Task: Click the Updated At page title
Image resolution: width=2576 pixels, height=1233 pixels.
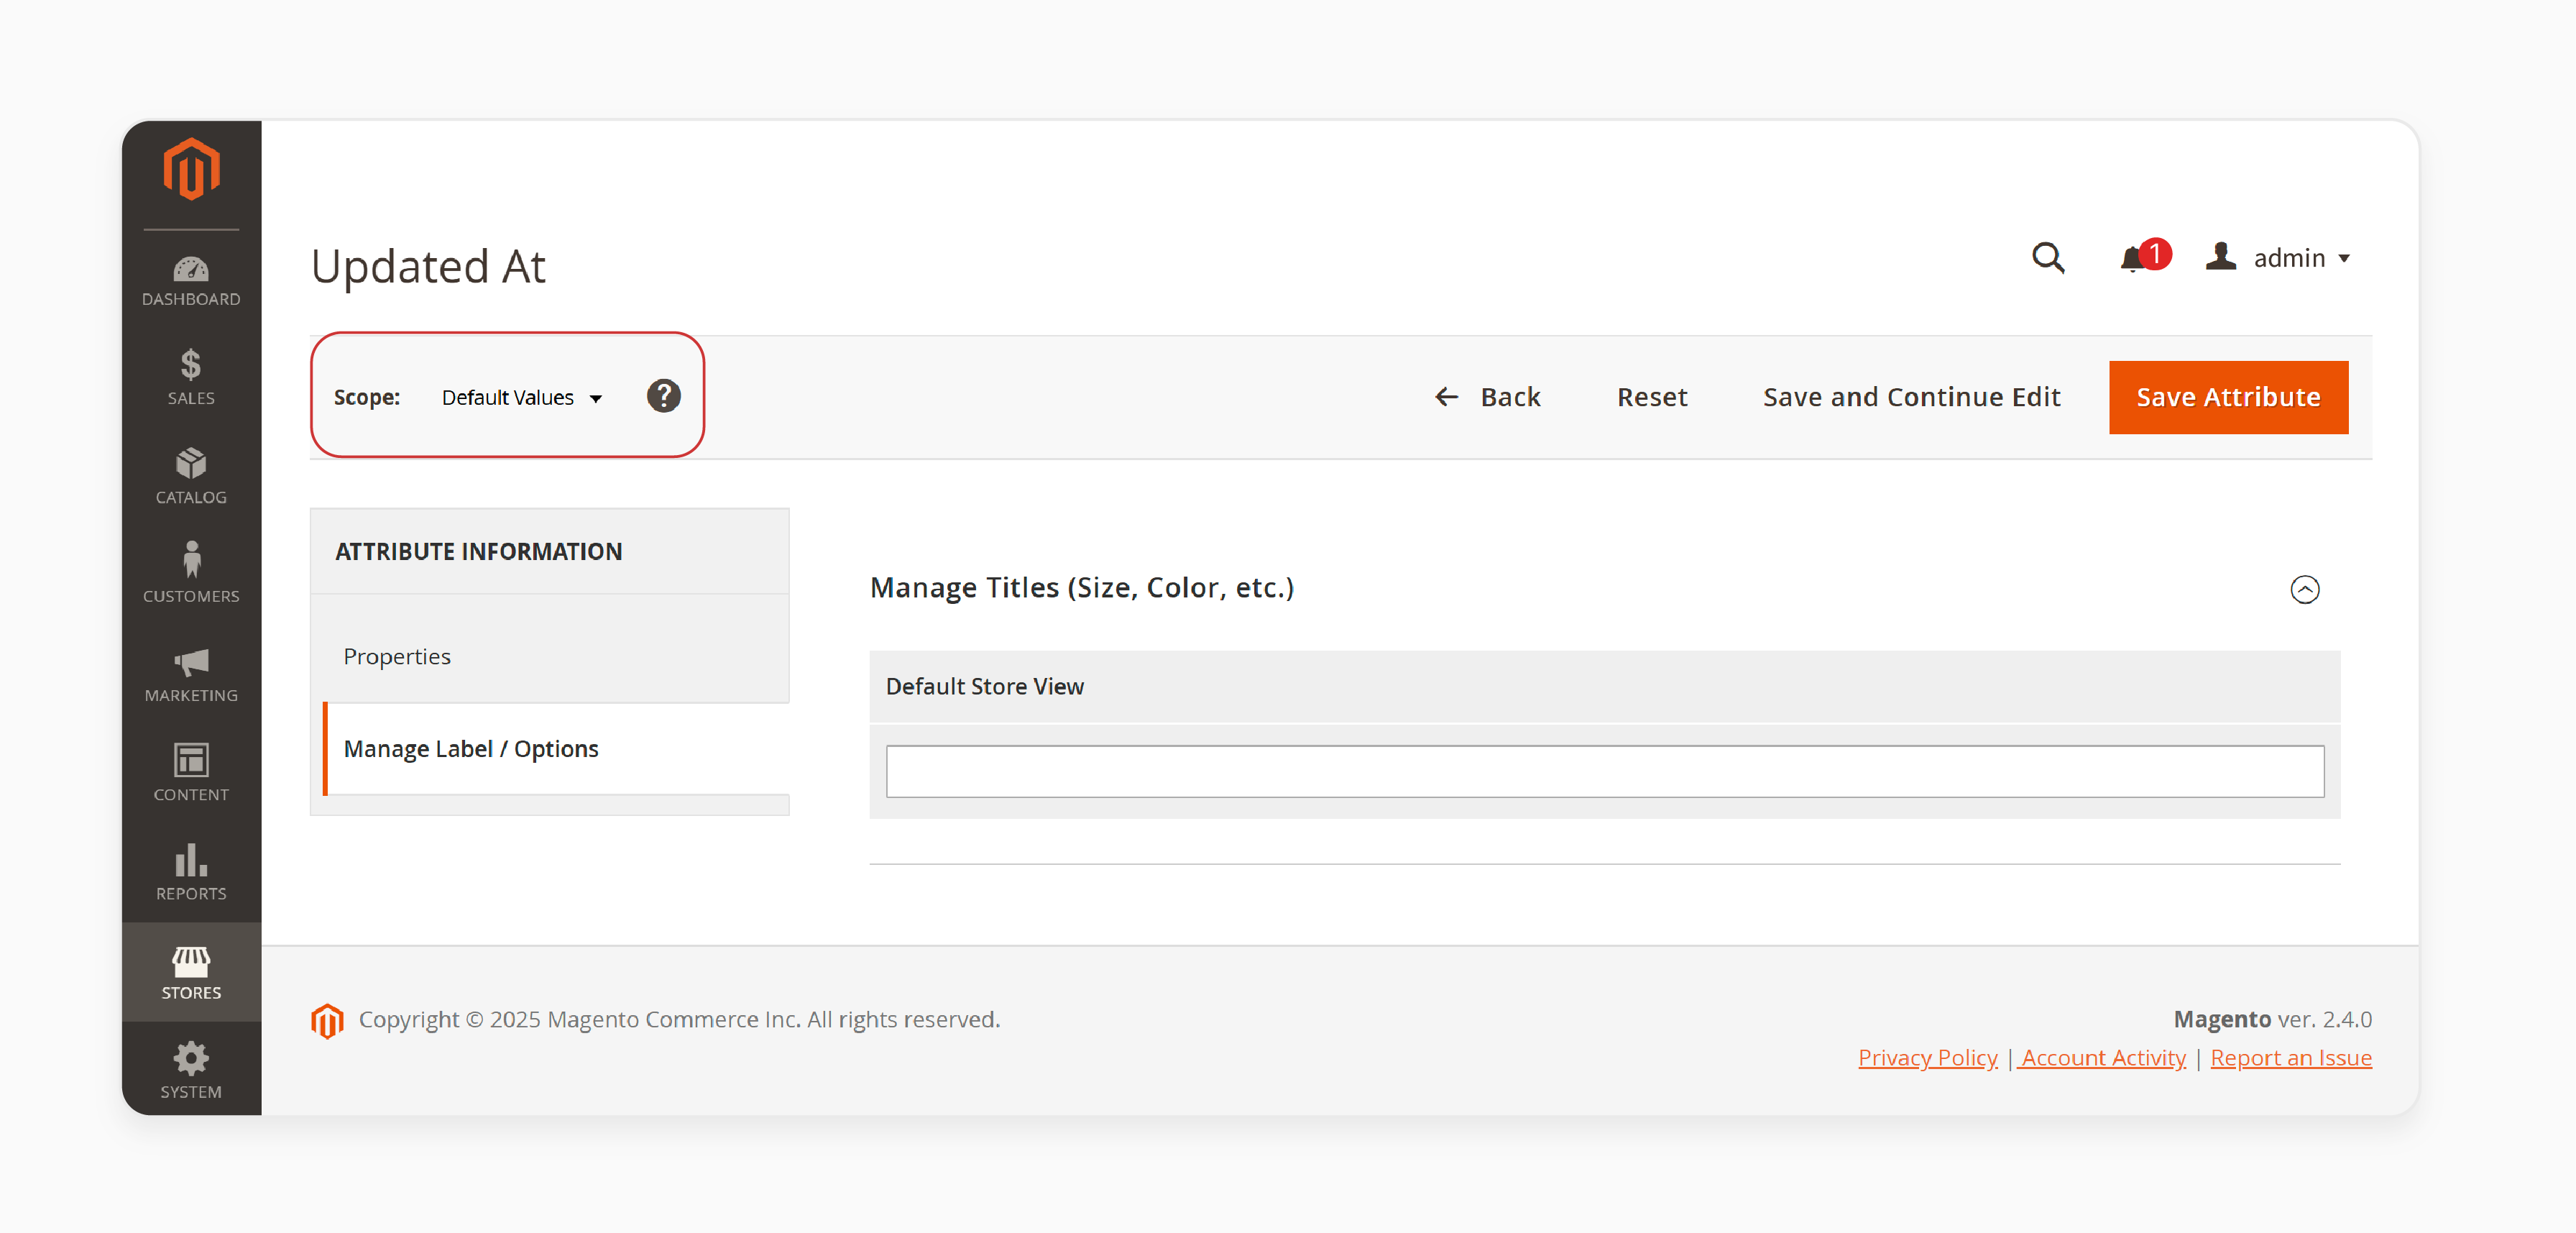Action: pyautogui.click(x=428, y=266)
